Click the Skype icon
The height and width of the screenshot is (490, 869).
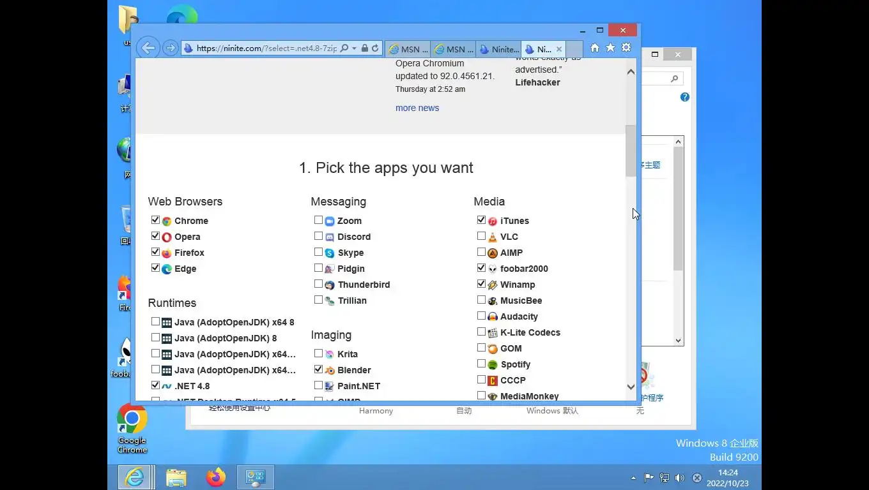click(x=330, y=253)
